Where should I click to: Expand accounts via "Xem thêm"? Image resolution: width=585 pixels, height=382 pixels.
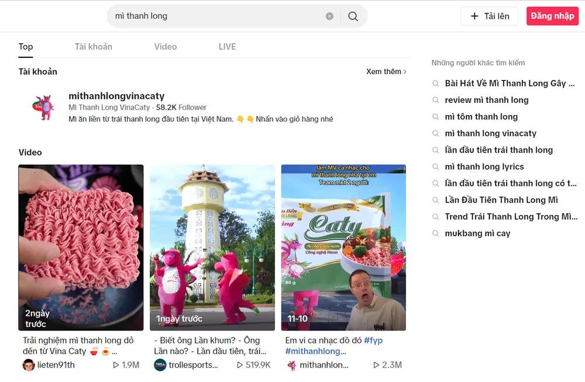tap(385, 71)
